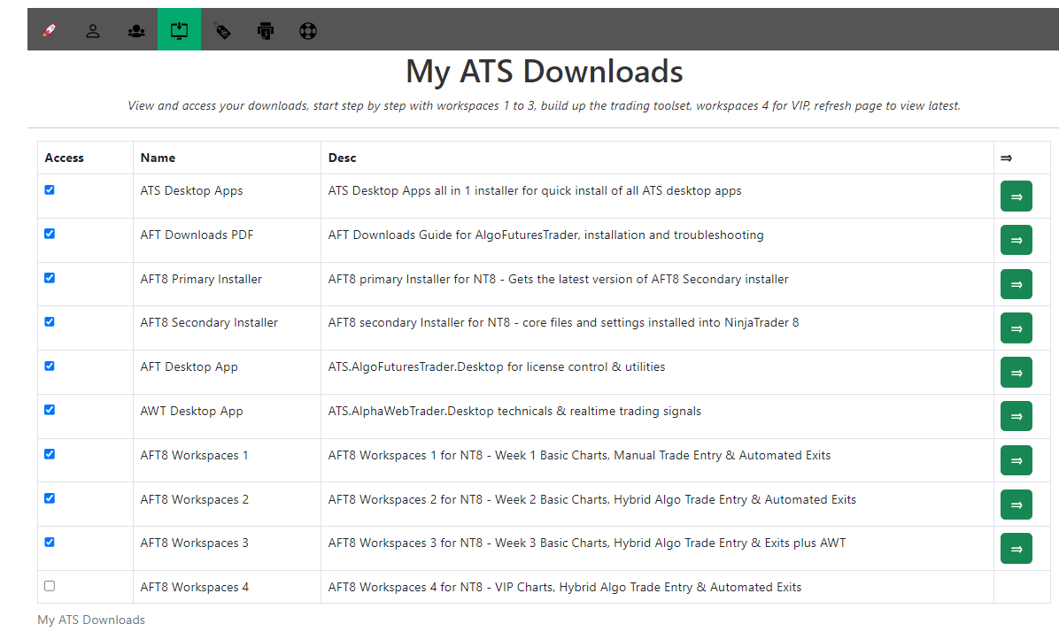Click arrow button for AFT Desktop App

coord(1016,372)
